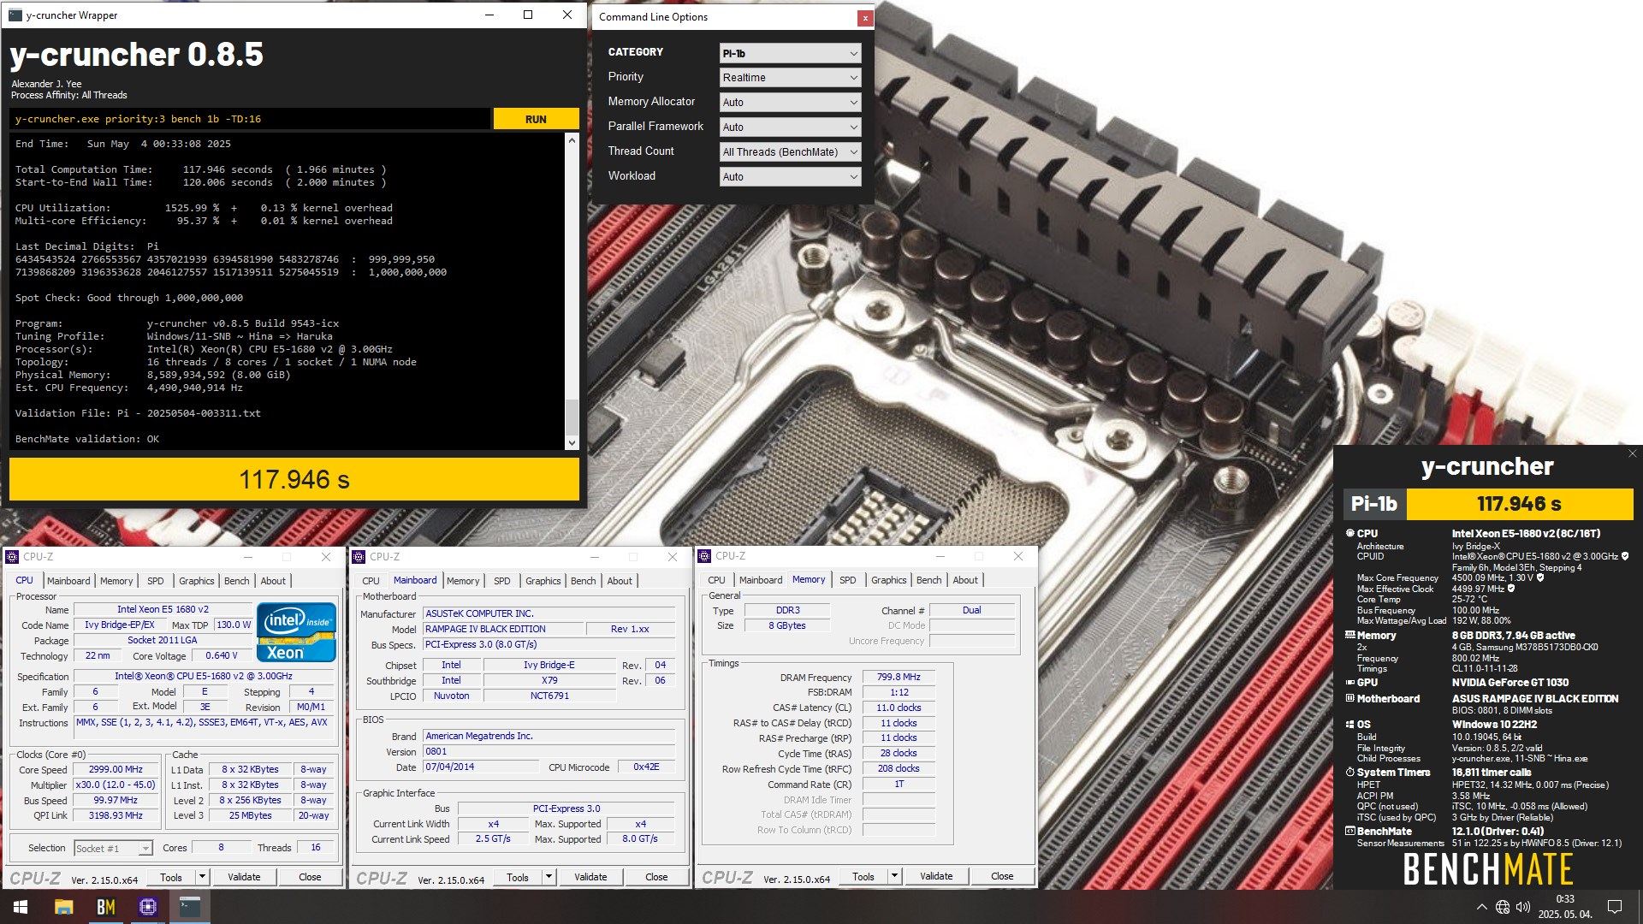The height and width of the screenshot is (924, 1643).
Task: Select SPD tab in the right CPU-Z window
Action: [x=847, y=580]
